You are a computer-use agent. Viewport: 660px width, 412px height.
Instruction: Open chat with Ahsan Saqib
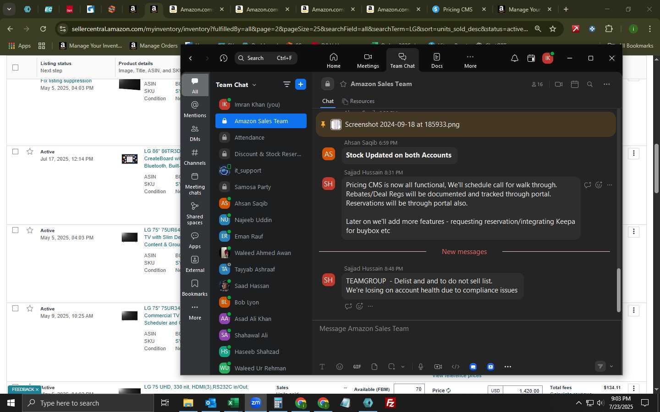tap(261, 203)
